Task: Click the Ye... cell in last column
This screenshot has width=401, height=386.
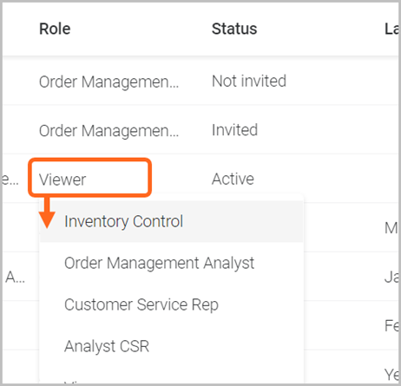Action: [x=391, y=375]
